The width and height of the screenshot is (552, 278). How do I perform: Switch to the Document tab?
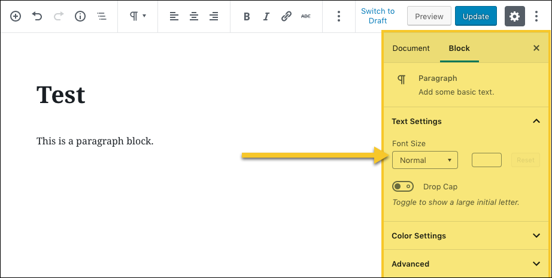click(411, 49)
